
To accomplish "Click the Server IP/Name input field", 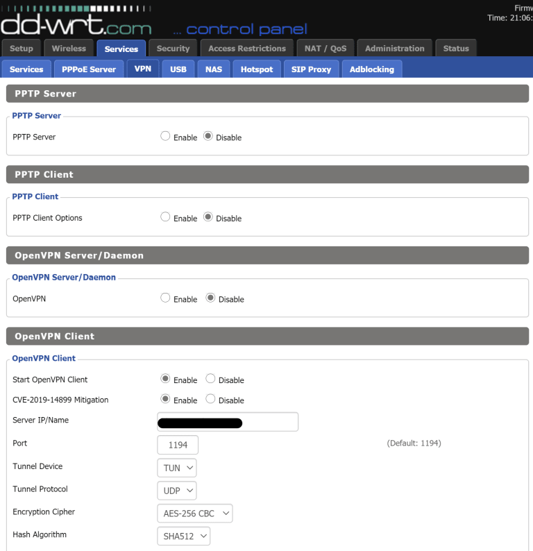I will click(228, 422).
